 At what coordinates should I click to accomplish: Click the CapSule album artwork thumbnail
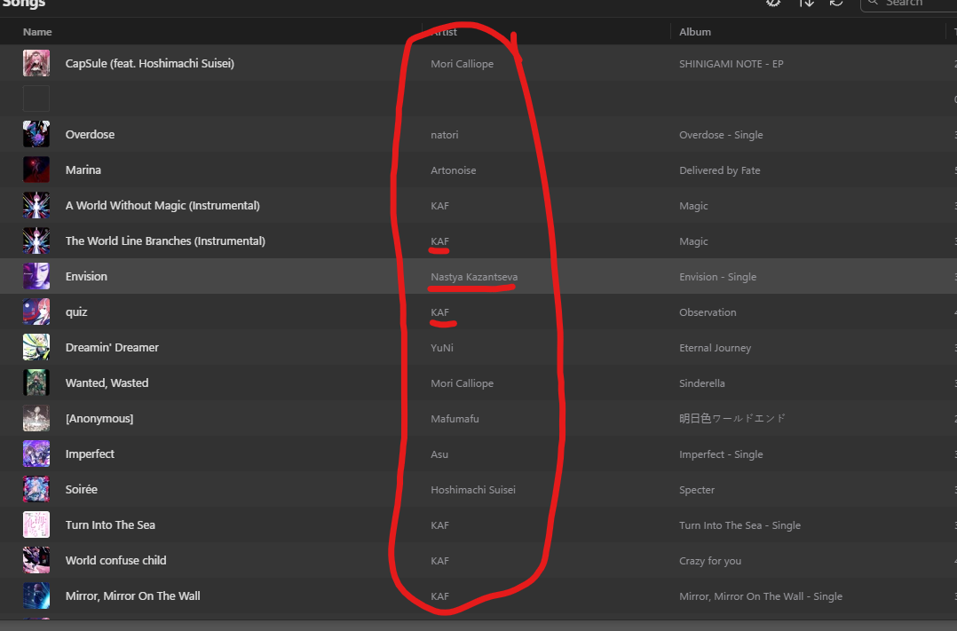tap(36, 63)
